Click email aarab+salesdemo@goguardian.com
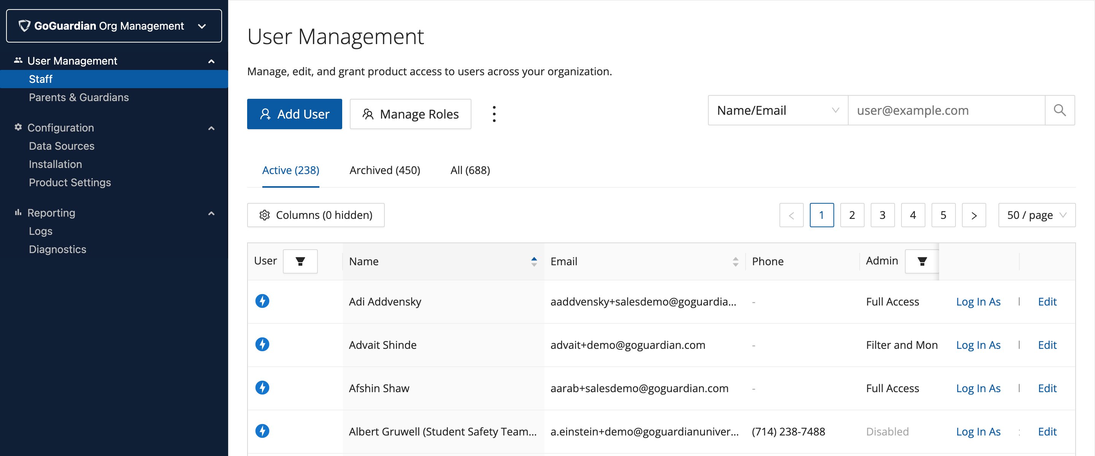 coord(639,388)
